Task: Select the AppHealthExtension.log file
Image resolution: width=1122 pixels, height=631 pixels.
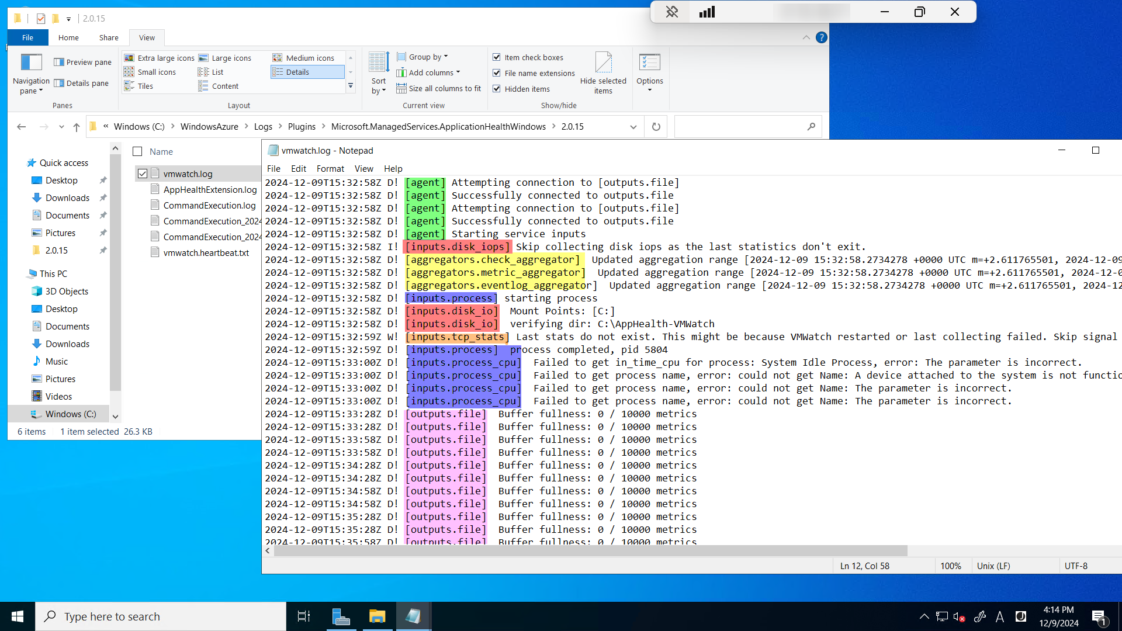Action: [x=210, y=189]
